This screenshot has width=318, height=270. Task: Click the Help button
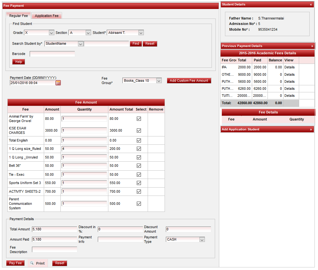pyautogui.click(x=19, y=62)
